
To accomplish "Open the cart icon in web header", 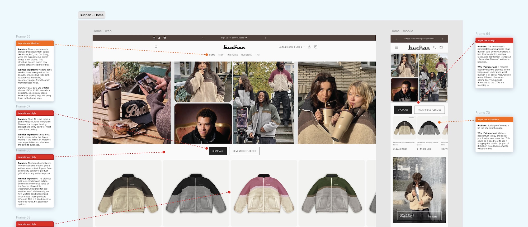I will click(315, 47).
